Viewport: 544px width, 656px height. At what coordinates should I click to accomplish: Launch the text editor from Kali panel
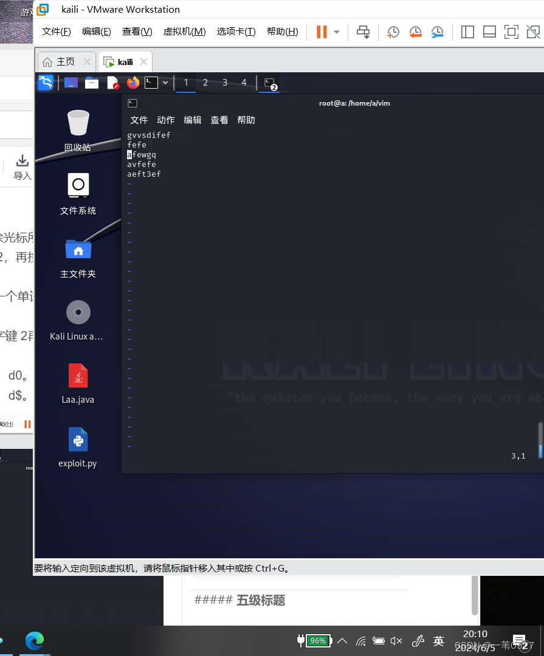(112, 83)
